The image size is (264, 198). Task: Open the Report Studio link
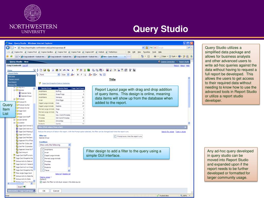tap(184, 62)
